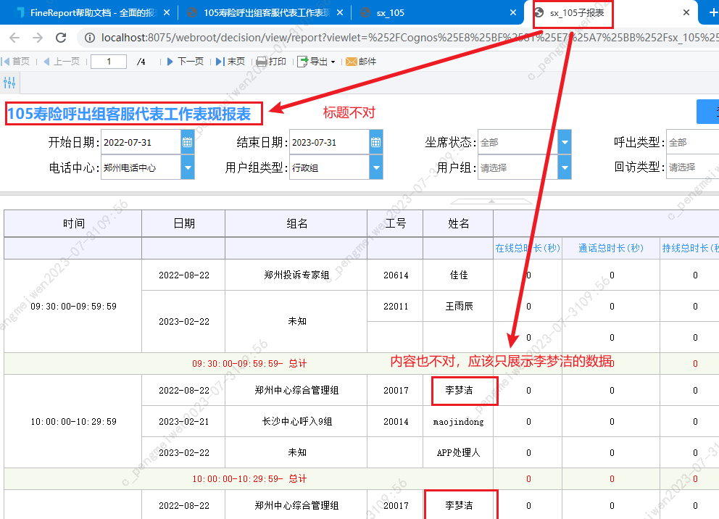Switch to the sx_105 tab

click(x=391, y=13)
